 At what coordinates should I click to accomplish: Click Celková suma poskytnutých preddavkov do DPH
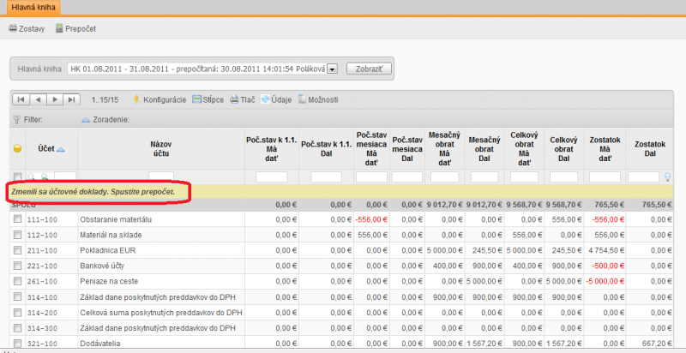coord(161,313)
